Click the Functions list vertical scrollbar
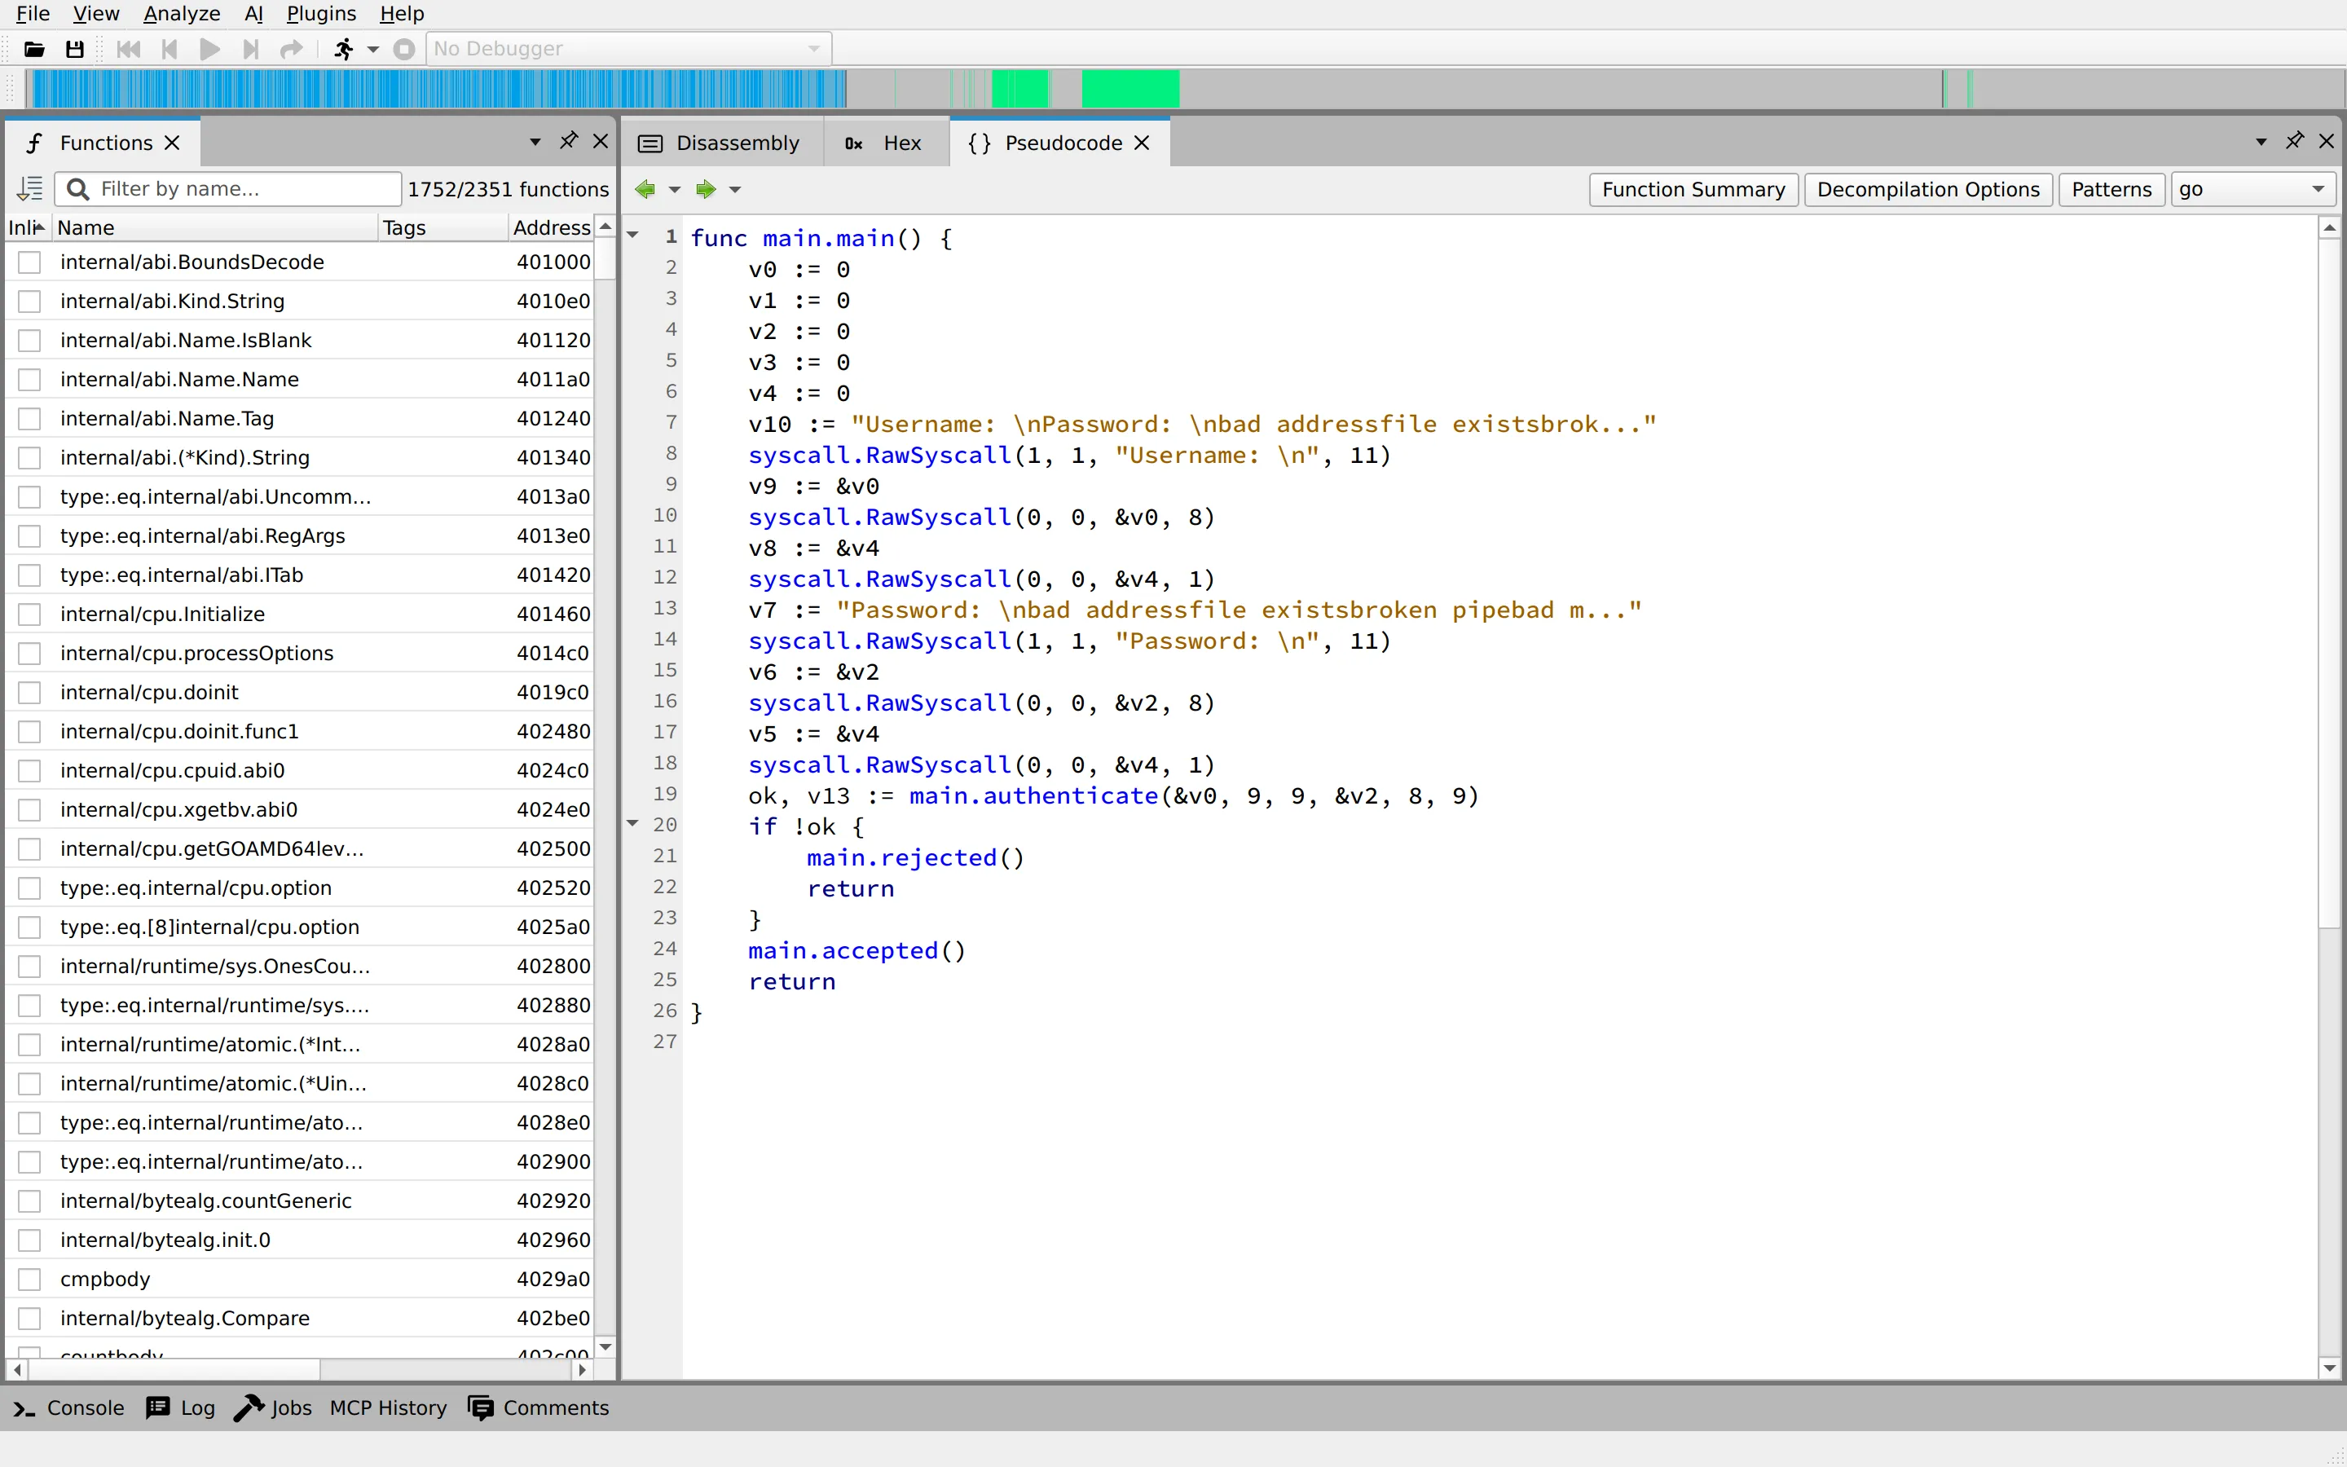Screen dimensions: 2347x1467 605,786
